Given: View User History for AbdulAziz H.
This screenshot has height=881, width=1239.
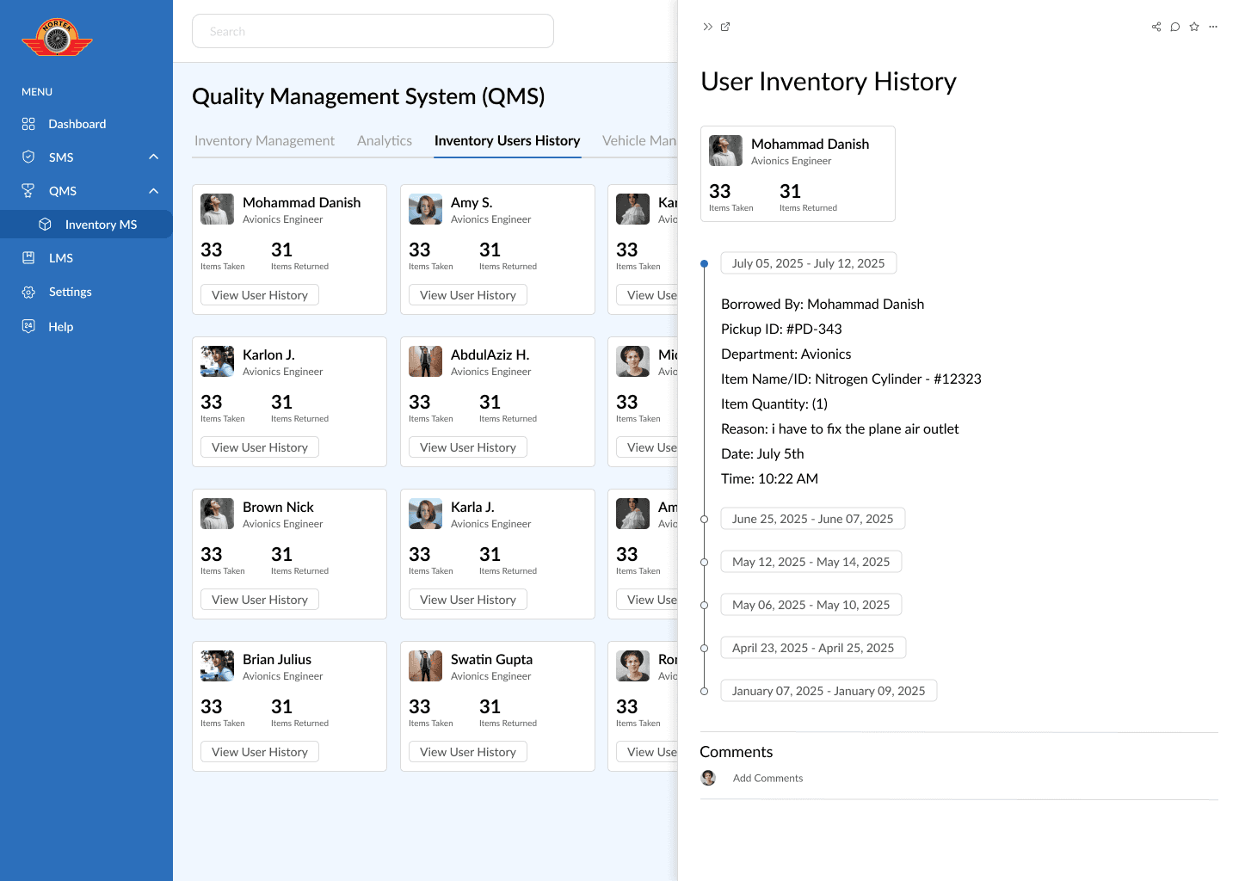Looking at the screenshot, I should 468,447.
